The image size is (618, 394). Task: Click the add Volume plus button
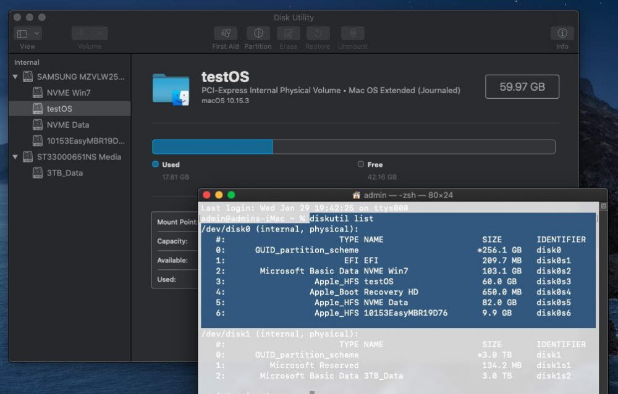coord(81,33)
